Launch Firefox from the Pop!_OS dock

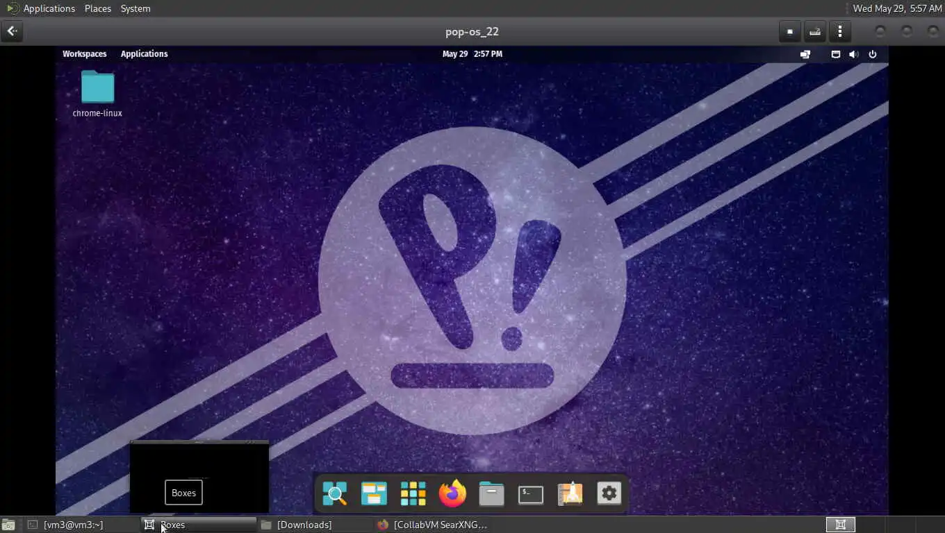click(452, 493)
